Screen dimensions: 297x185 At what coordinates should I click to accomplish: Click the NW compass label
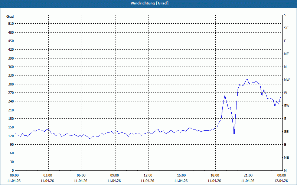pos(287,80)
